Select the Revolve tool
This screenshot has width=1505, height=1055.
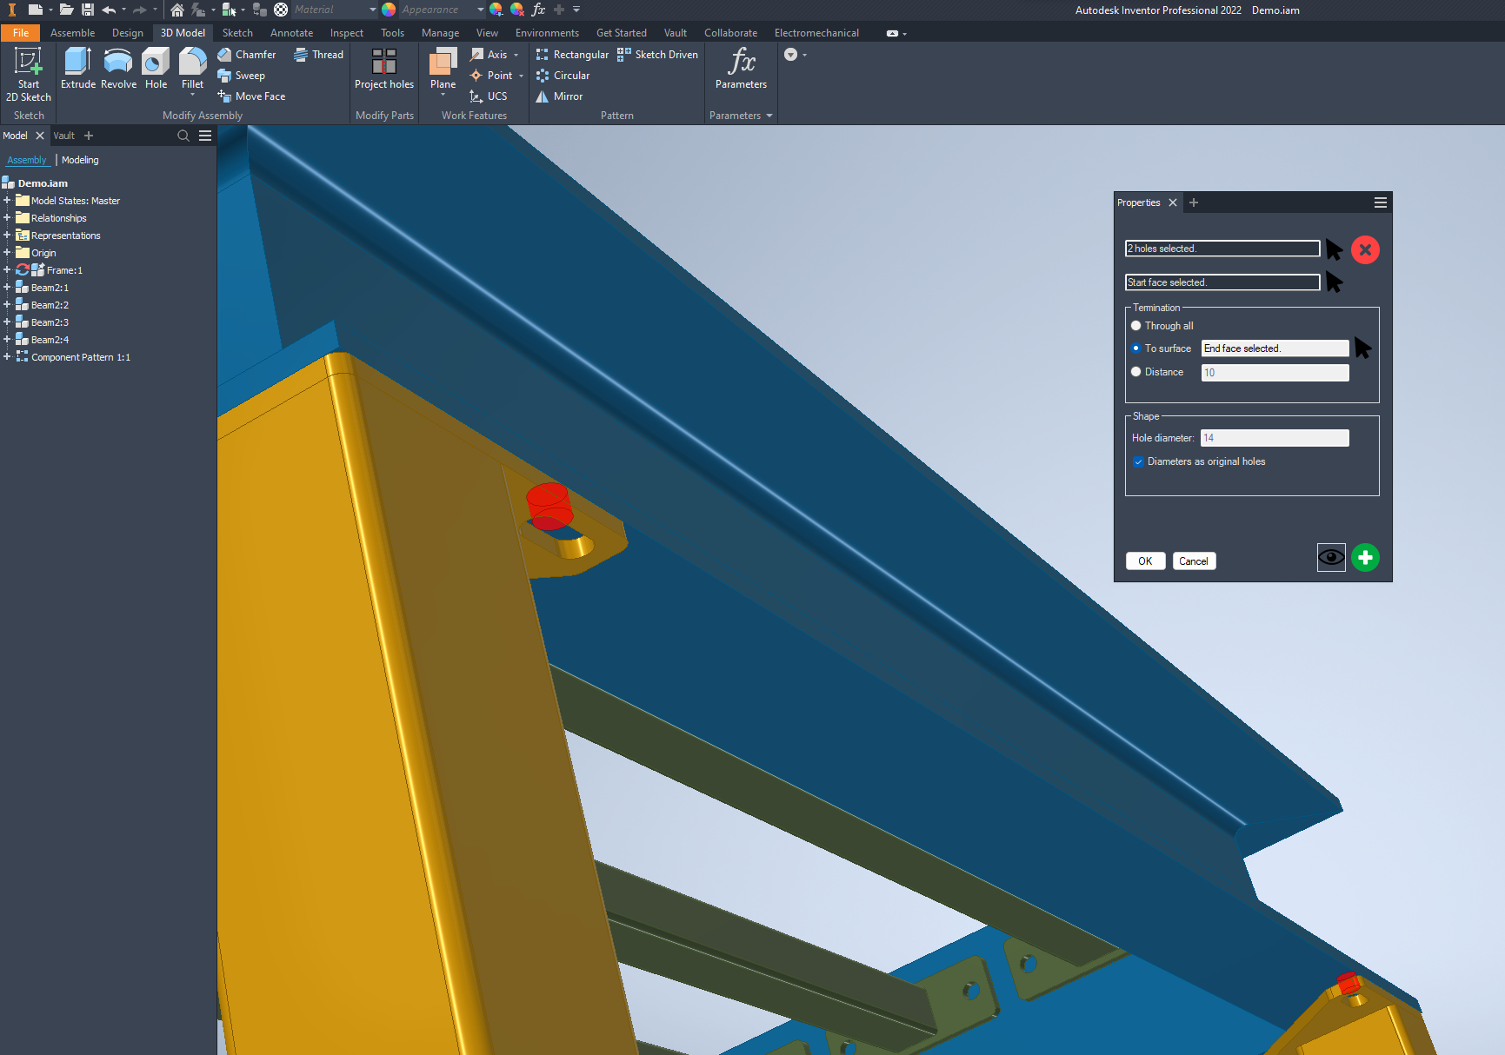(118, 69)
